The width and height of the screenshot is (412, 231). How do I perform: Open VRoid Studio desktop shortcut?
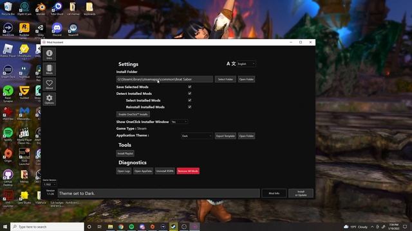[x=24, y=52]
